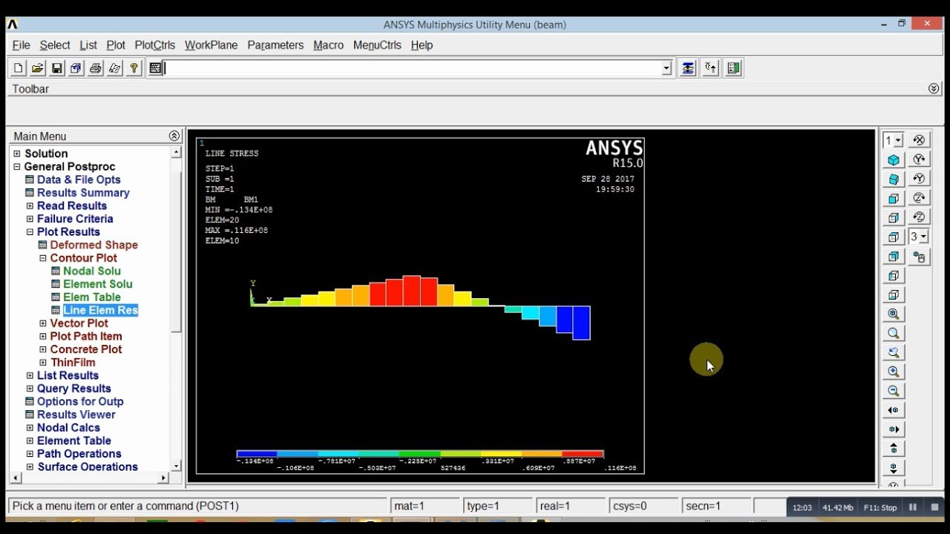Open the Select menu
The image size is (950, 534).
point(55,45)
